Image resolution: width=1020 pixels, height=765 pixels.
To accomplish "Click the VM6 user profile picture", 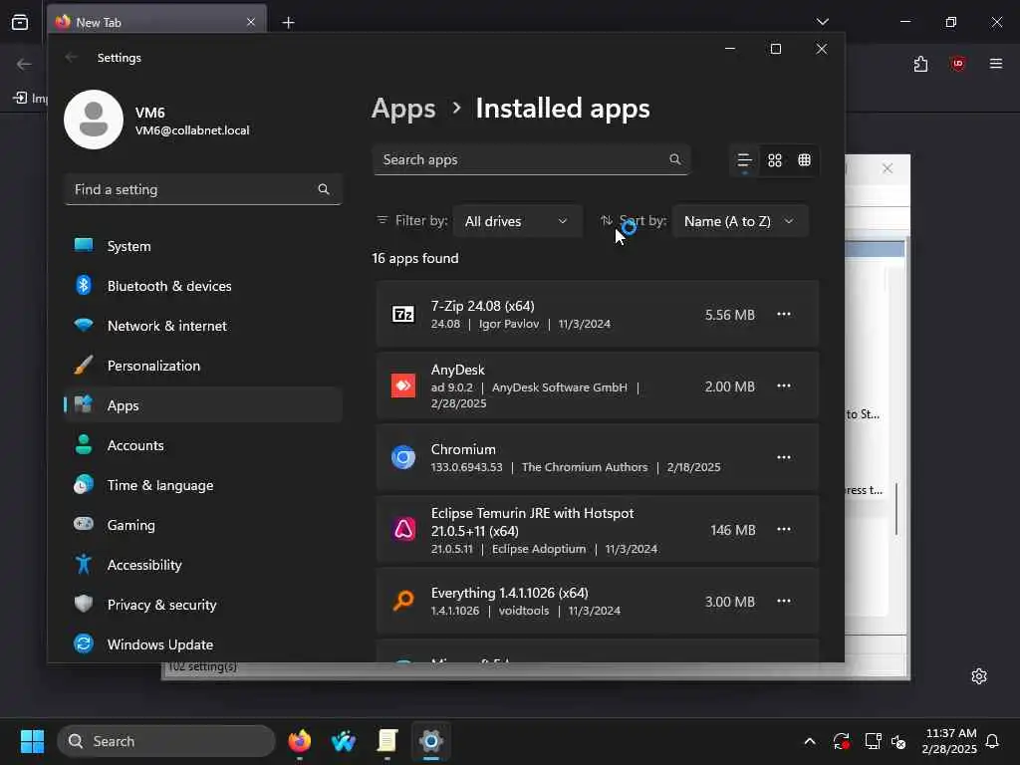I will point(94,120).
